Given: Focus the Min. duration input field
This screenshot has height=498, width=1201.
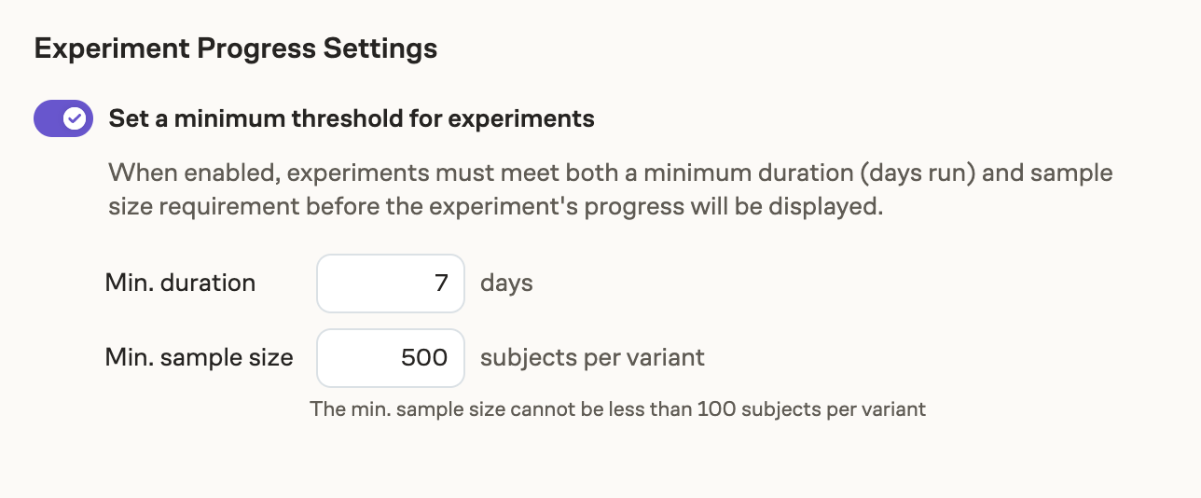Looking at the screenshot, I should tap(391, 284).
